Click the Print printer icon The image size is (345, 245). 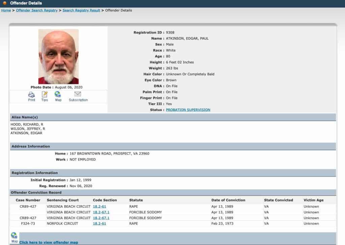31,95
